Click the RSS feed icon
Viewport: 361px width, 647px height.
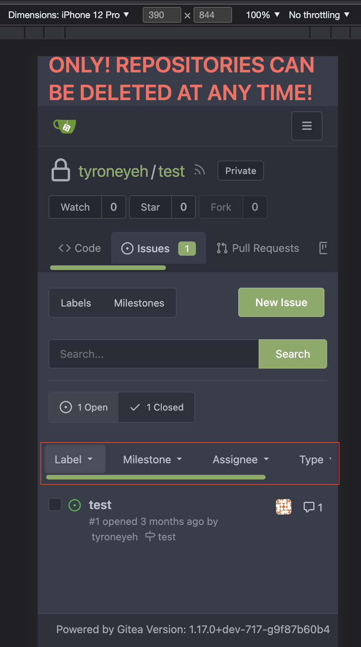click(x=199, y=170)
